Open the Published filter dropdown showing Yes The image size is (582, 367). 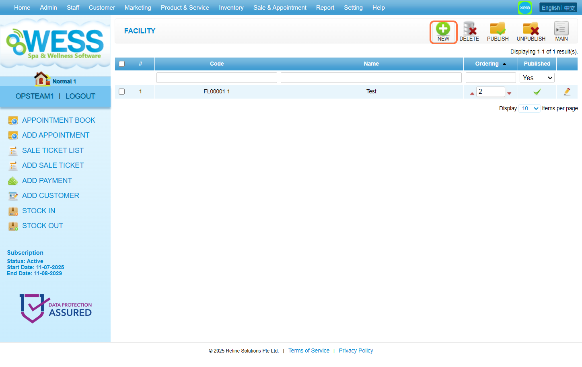click(537, 78)
